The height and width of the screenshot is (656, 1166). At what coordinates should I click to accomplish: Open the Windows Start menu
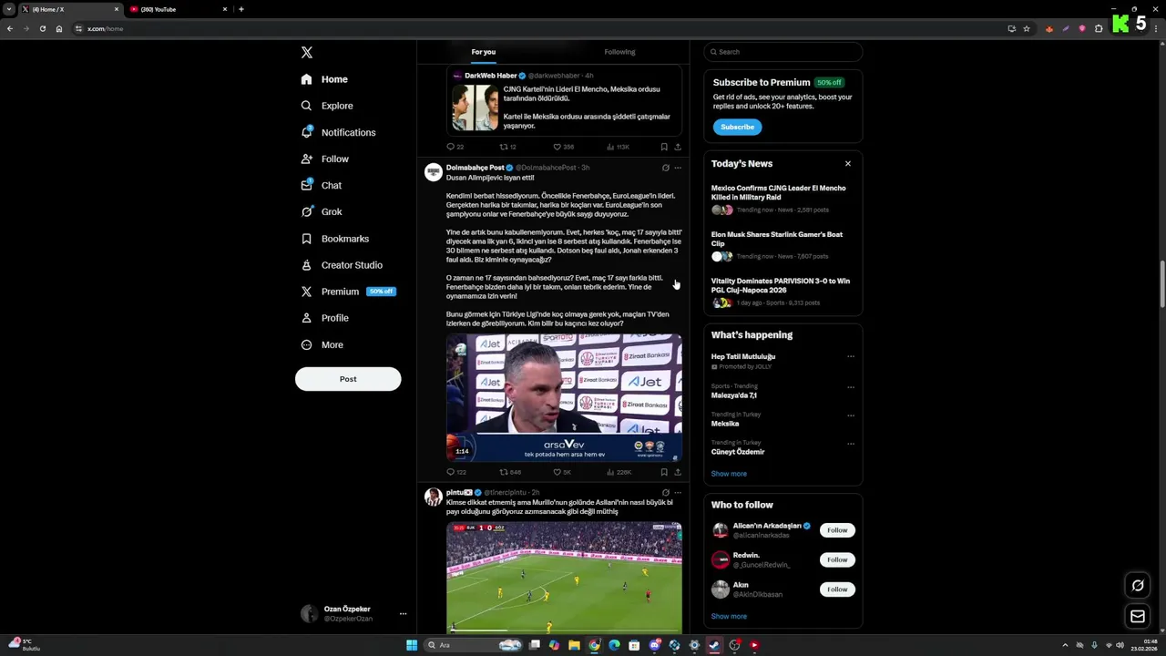coord(412,645)
